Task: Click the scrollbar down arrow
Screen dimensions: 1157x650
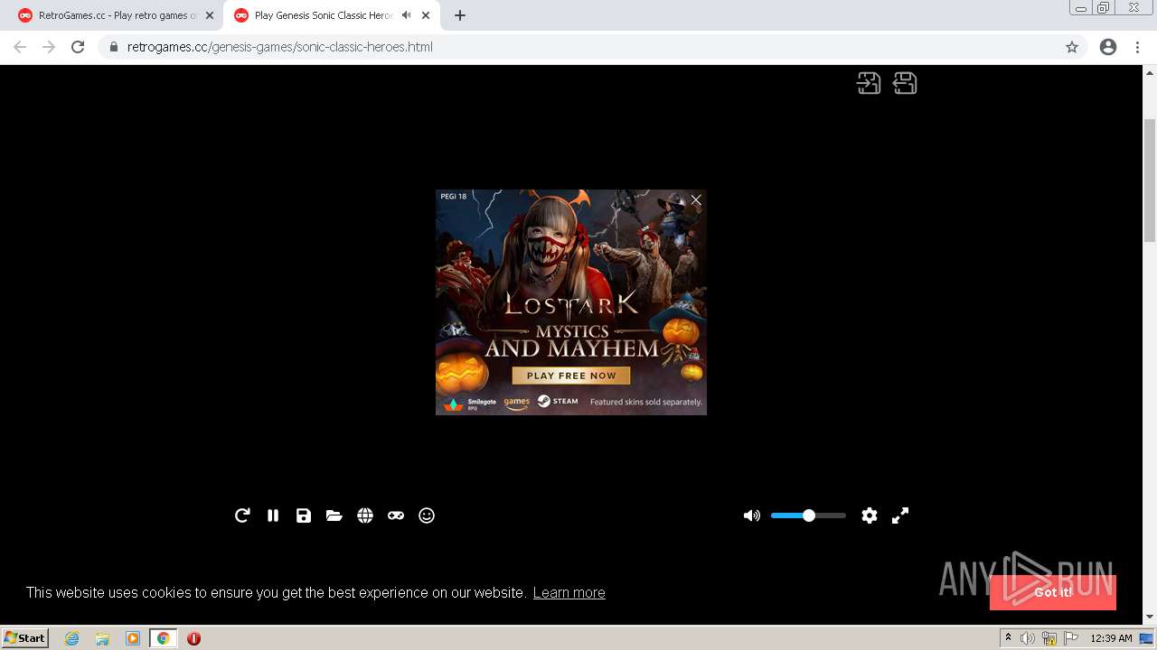Action: point(1150,617)
